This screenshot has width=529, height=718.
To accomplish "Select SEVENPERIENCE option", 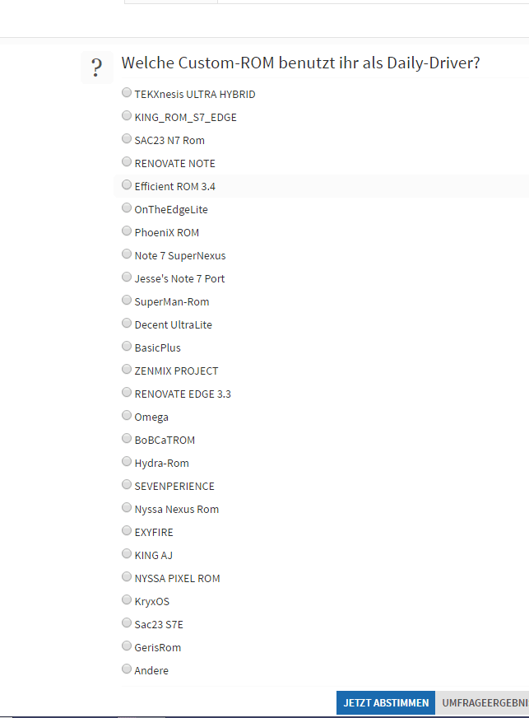I will tap(127, 484).
